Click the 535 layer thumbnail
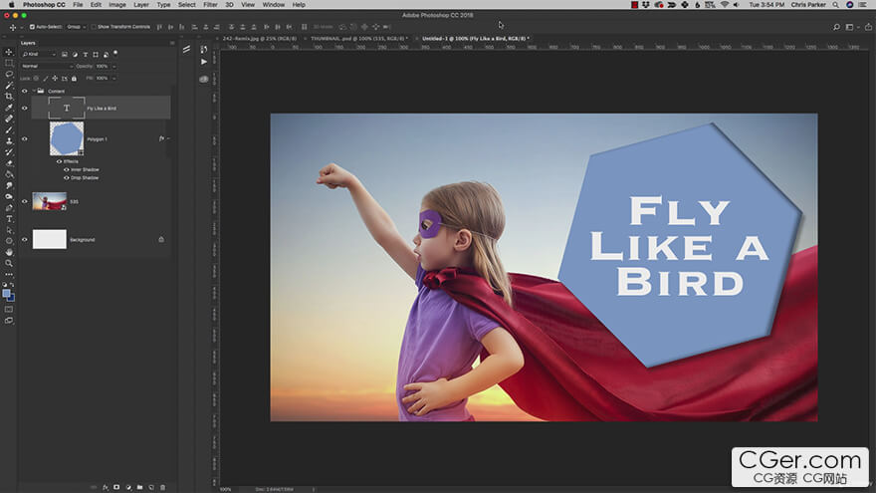This screenshot has width=876, height=493. point(49,201)
